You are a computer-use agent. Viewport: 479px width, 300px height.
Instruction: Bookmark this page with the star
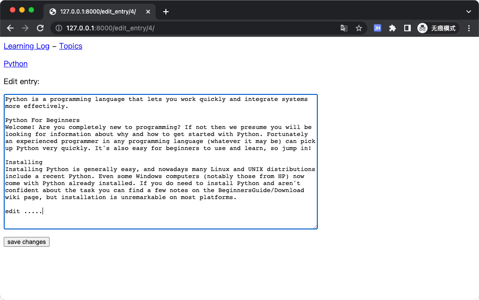[x=358, y=28]
